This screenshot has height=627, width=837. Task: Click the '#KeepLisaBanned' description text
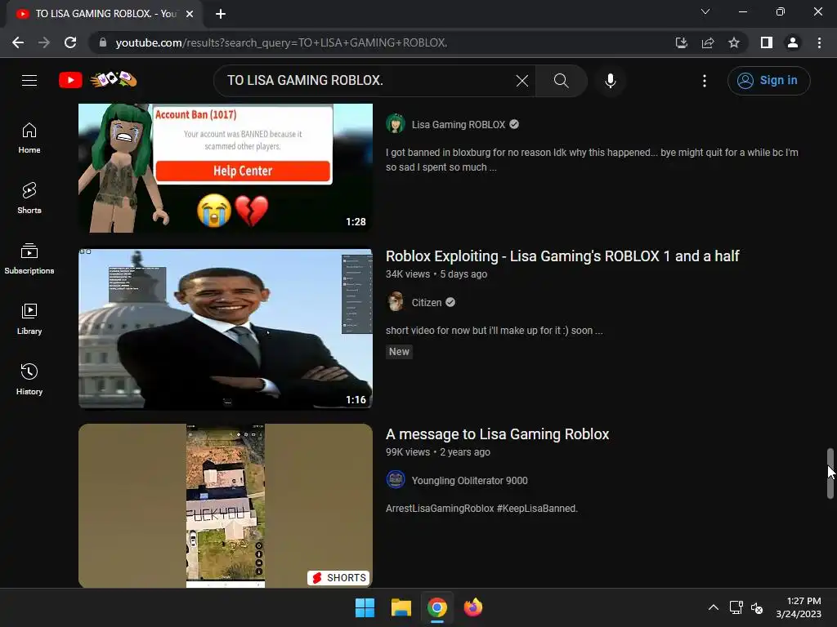coord(537,508)
